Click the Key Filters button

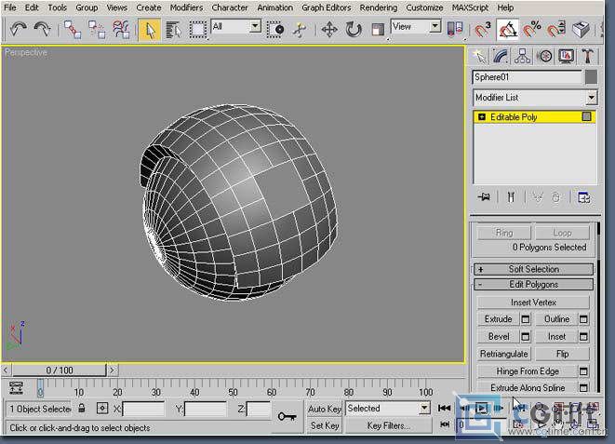click(x=388, y=425)
